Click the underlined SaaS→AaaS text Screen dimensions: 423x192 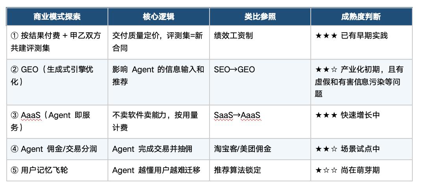237,116
